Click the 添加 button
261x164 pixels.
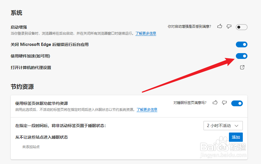pyautogui.click(x=236, y=137)
